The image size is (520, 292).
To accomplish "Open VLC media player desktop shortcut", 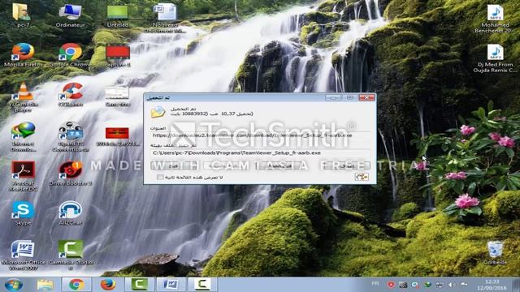I will [x=23, y=97].
